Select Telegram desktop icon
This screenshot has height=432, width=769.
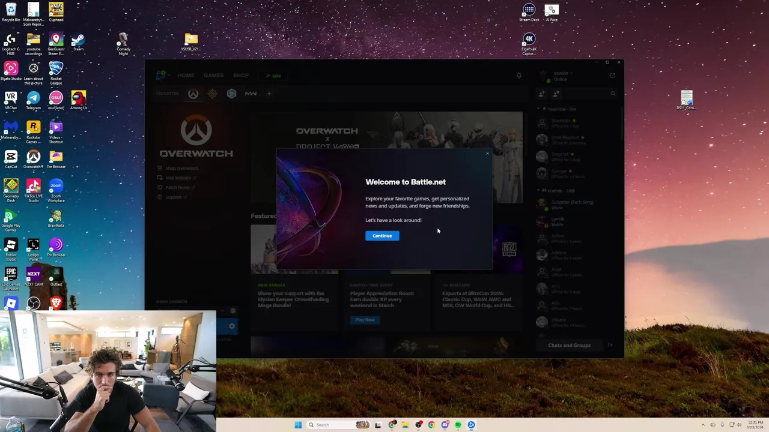[33, 101]
